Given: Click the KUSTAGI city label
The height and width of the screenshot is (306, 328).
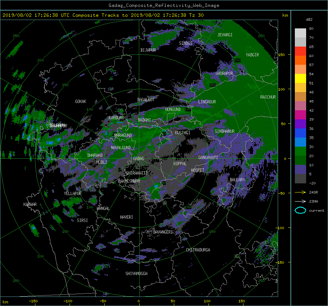Looking at the screenshot, I should [x=183, y=133].
